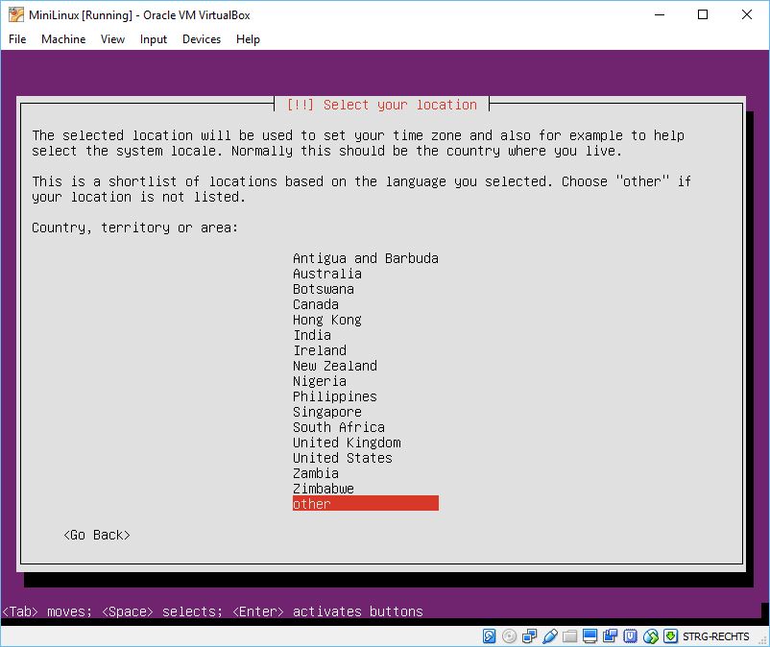Open the USB devices status icon
Screen dimensions: 770x647
point(550,635)
